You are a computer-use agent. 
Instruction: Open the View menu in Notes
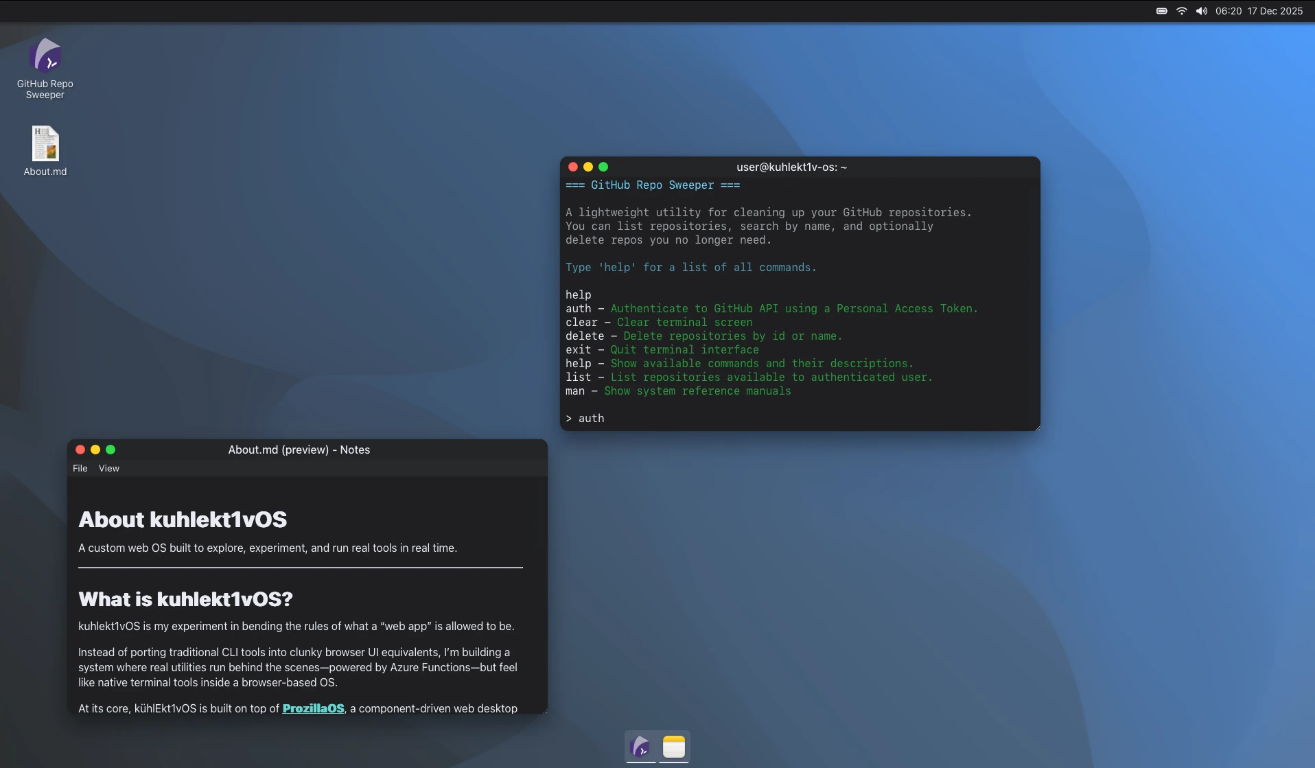pyautogui.click(x=108, y=468)
